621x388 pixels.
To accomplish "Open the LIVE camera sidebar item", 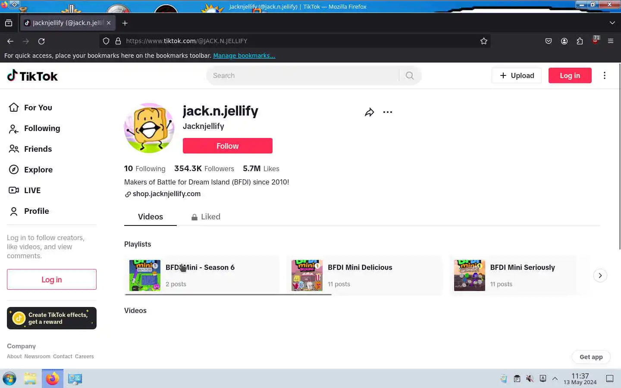I will pyautogui.click(x=25, y=190).
